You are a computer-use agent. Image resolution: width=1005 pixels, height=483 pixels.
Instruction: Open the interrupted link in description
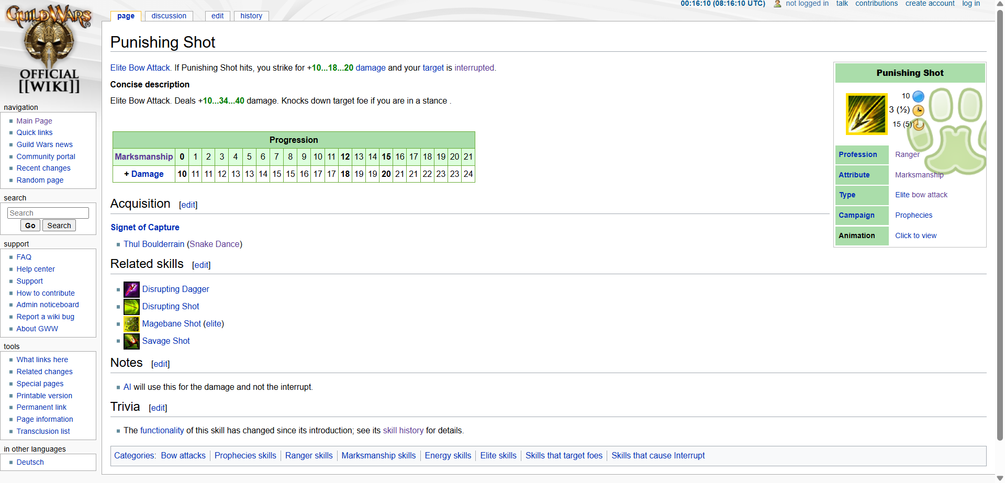[474, 68]
